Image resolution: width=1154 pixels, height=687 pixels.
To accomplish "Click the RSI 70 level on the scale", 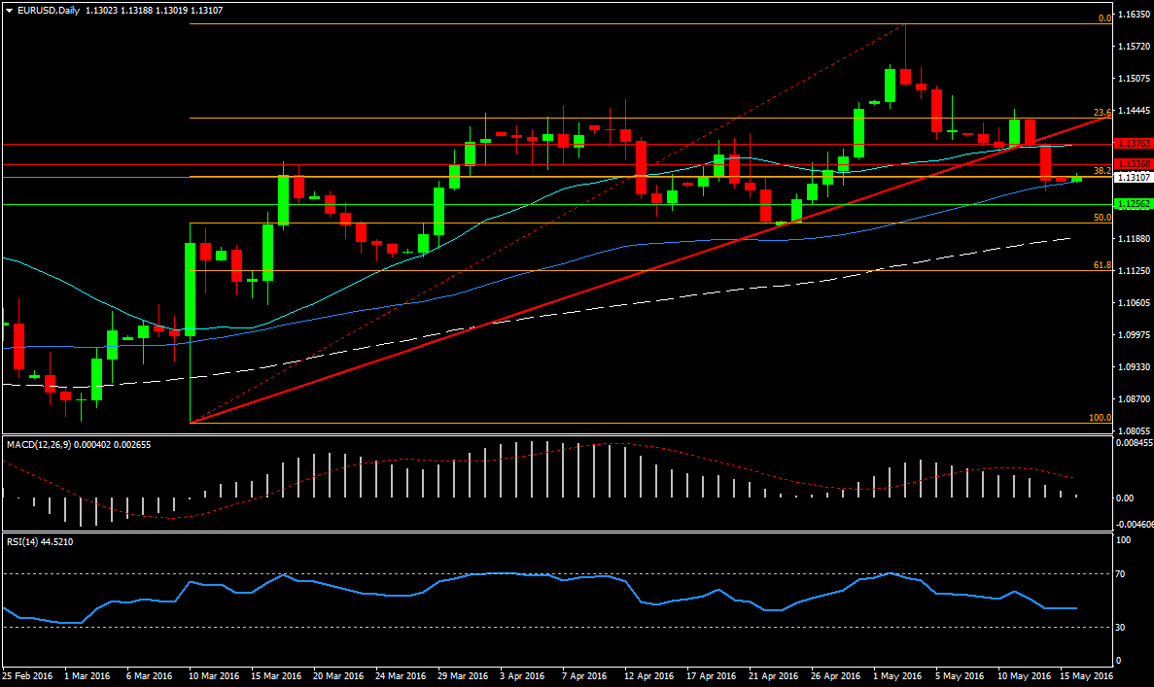I will click(x=1120, y=574).
